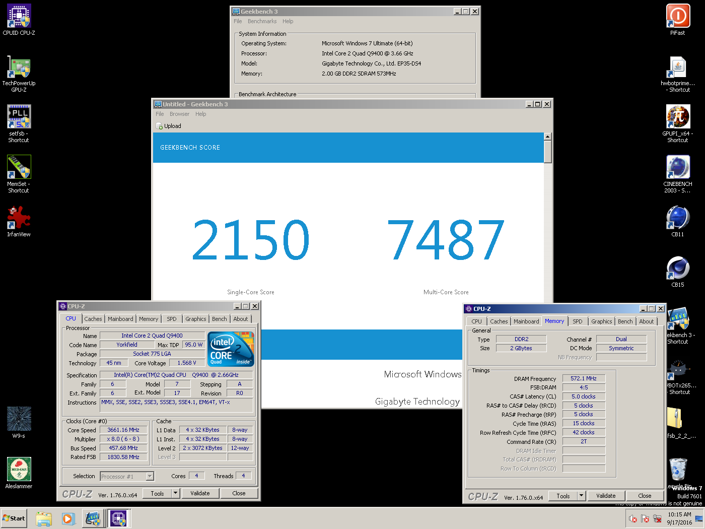Open the CPUID CPU-Z desktop shortcut
Screen dimensions: 705x529
[19, 20]
